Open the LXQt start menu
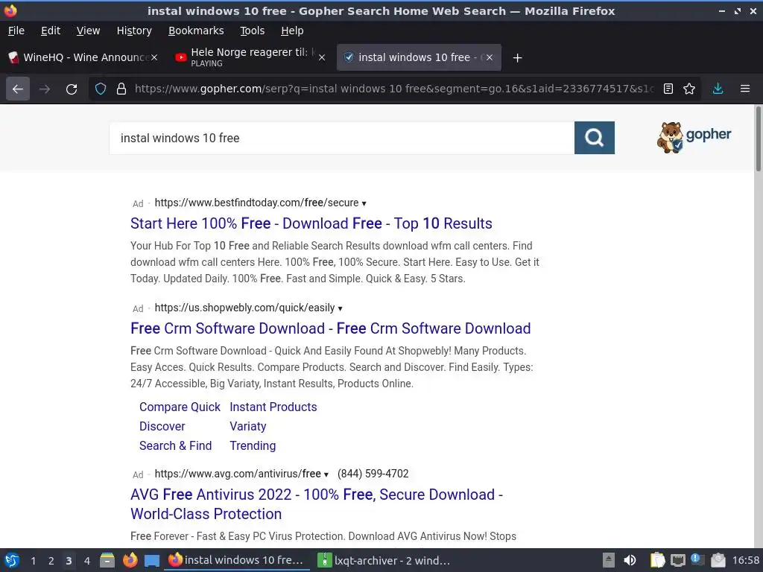This screenshot has height=572, width=763. point(12,560)
